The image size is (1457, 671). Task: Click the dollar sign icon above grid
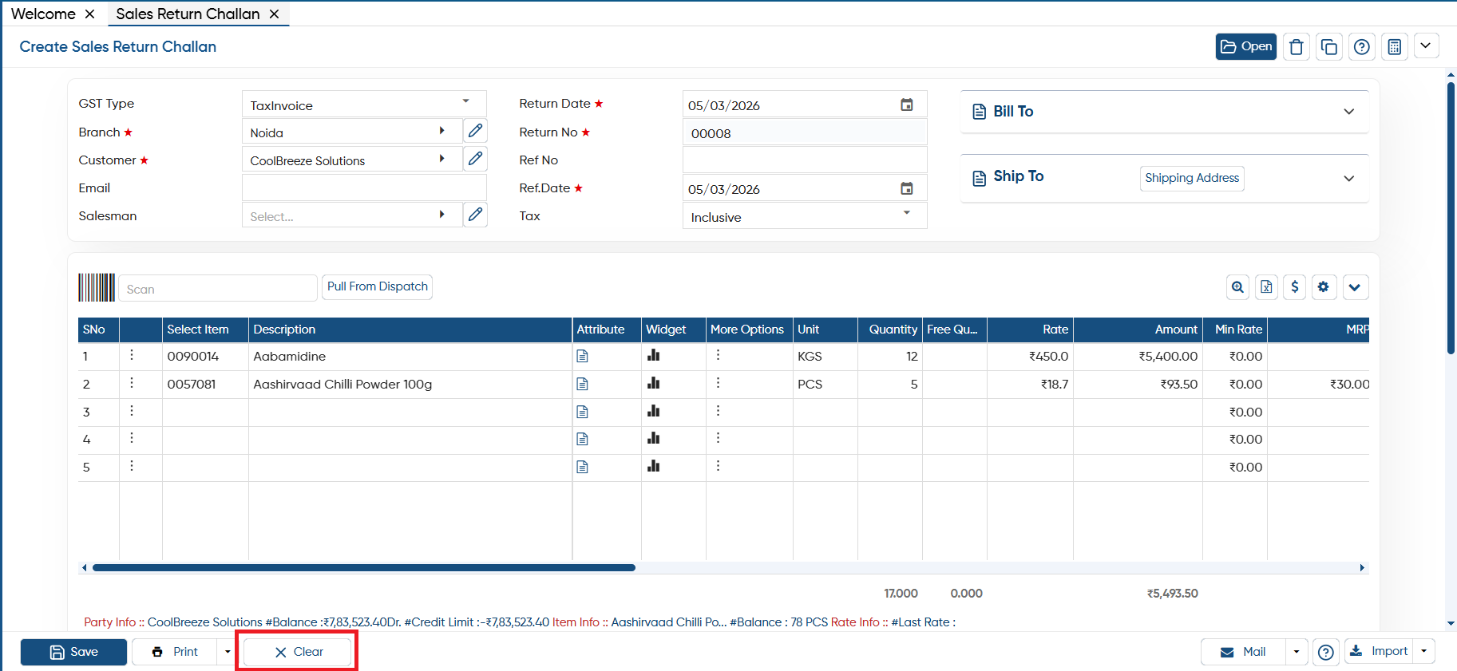click(x=1295, y=287)
